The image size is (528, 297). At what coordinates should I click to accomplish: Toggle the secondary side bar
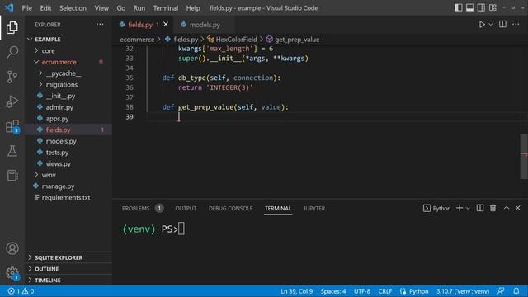tap(481, 7)
